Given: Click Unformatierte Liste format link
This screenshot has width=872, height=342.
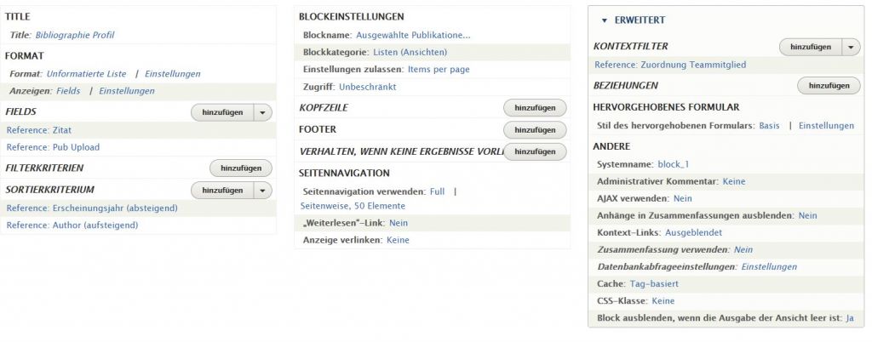Looking at the screenshot, I should 86,74.
